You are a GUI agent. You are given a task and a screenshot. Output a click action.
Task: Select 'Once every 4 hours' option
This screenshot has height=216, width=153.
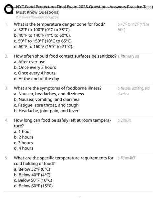pyautogui.click(x=35, y=73)
